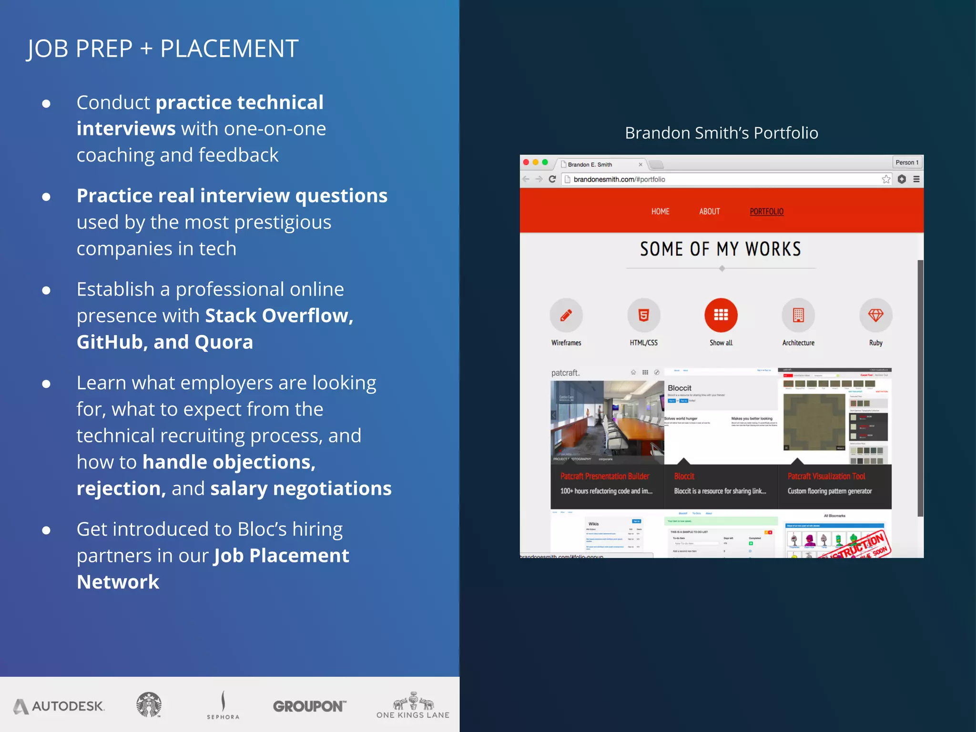Open the Wikis project thumbnail
Viewport: 976px width, 732px height.
607,533
